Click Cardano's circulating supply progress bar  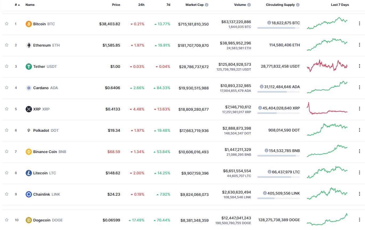278,92
